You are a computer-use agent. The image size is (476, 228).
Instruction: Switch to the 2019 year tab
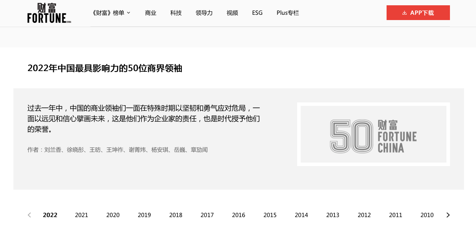pyautogui.click(x=144, y=215)
